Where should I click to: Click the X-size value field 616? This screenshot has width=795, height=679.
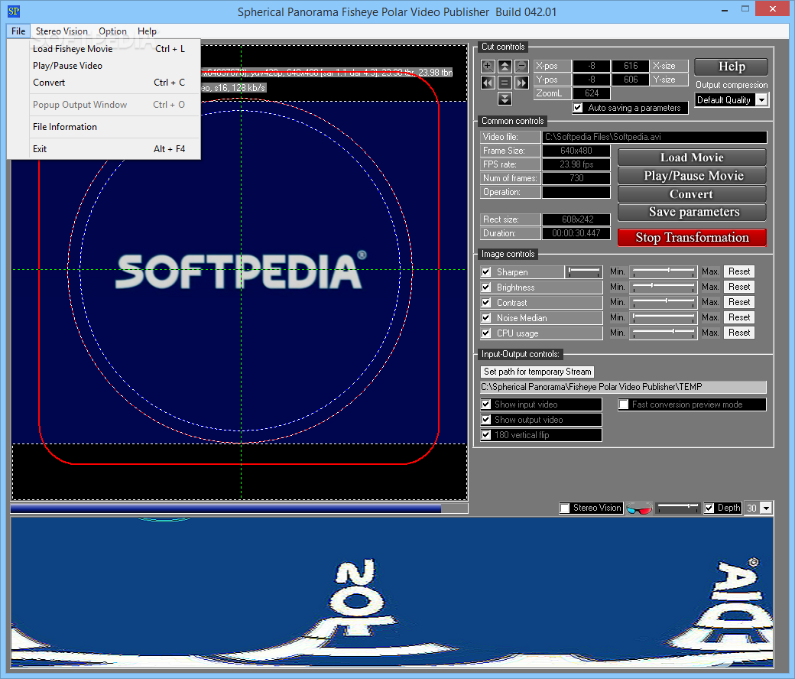[630, 66]
